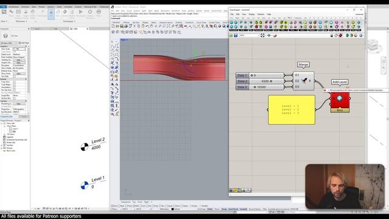Image resolution: width=389 pixels, height=219 pixels.
Task: Click View Scale input field in Properties
Action: tap(19, 49)
